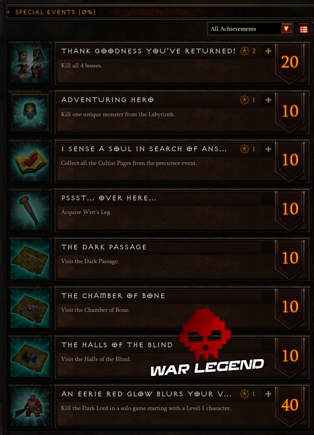This screenshot has height=435, width=314.
Task: Click the glowing skull Adventuring Hero icon
Action: point(30,112)
